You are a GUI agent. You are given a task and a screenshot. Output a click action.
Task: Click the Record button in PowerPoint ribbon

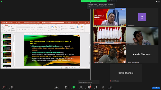pyautogui.click(x=80, y=25)
